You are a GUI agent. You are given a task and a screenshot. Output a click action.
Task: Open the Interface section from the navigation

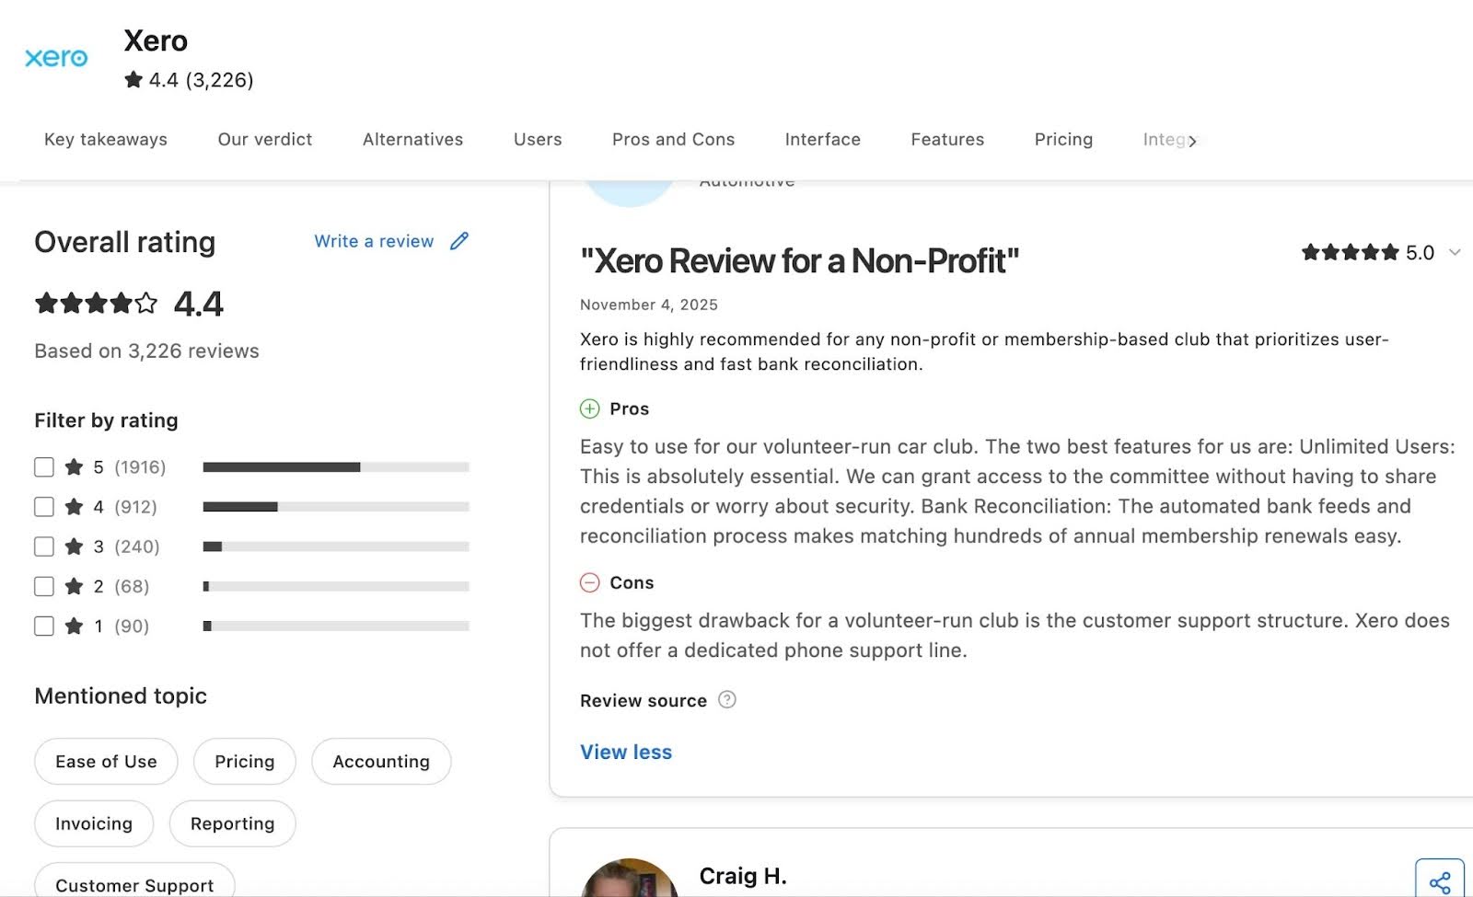(822, 139)
